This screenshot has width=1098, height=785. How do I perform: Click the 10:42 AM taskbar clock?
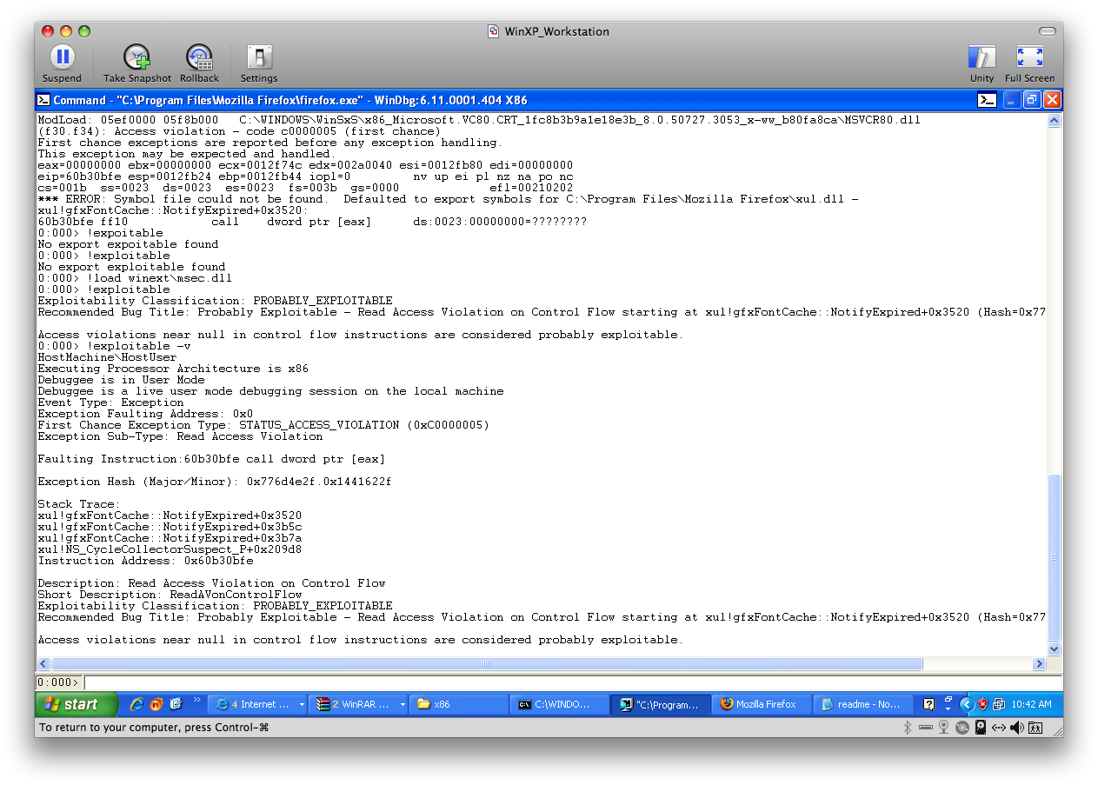pos(1032,704)
